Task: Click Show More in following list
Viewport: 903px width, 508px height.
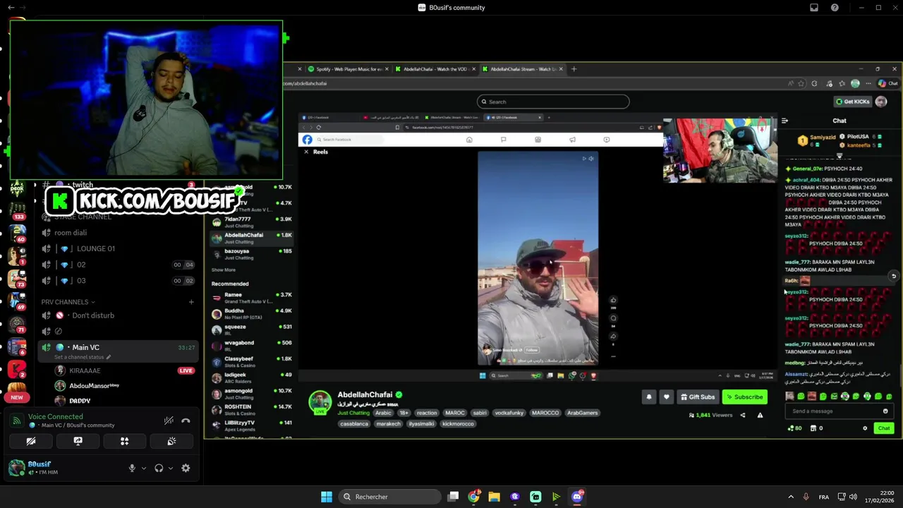Action: [224, 270]
